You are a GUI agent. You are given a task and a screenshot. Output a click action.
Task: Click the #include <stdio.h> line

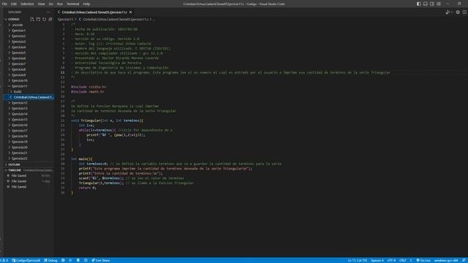point(88,87)
